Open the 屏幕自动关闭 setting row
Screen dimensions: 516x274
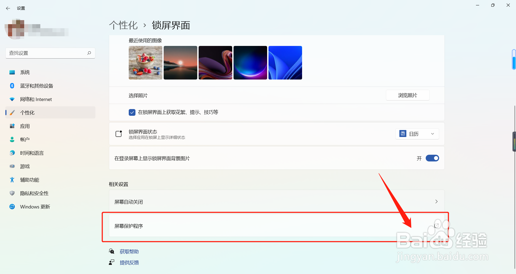277,201
